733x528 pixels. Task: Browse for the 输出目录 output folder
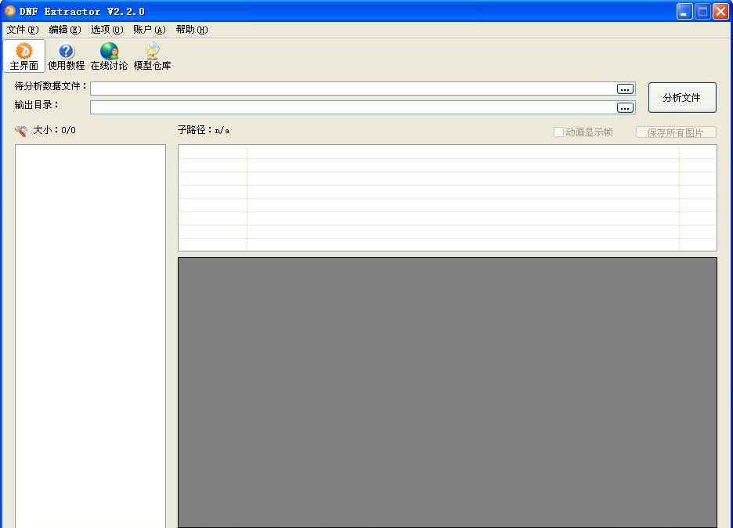(625, 107)
